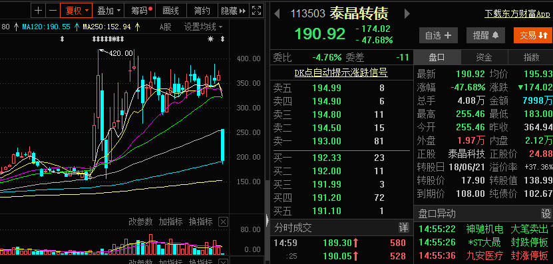Click the MA120:190.55 indicator label
Screen dimensions: 553x264
pyautogui.click(x=46, y=27)
